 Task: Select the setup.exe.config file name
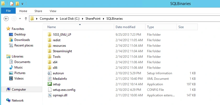click(64, 90)
